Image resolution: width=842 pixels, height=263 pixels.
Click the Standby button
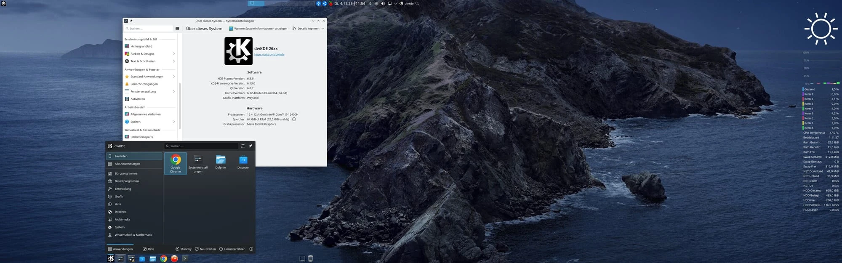click(184, 249)
